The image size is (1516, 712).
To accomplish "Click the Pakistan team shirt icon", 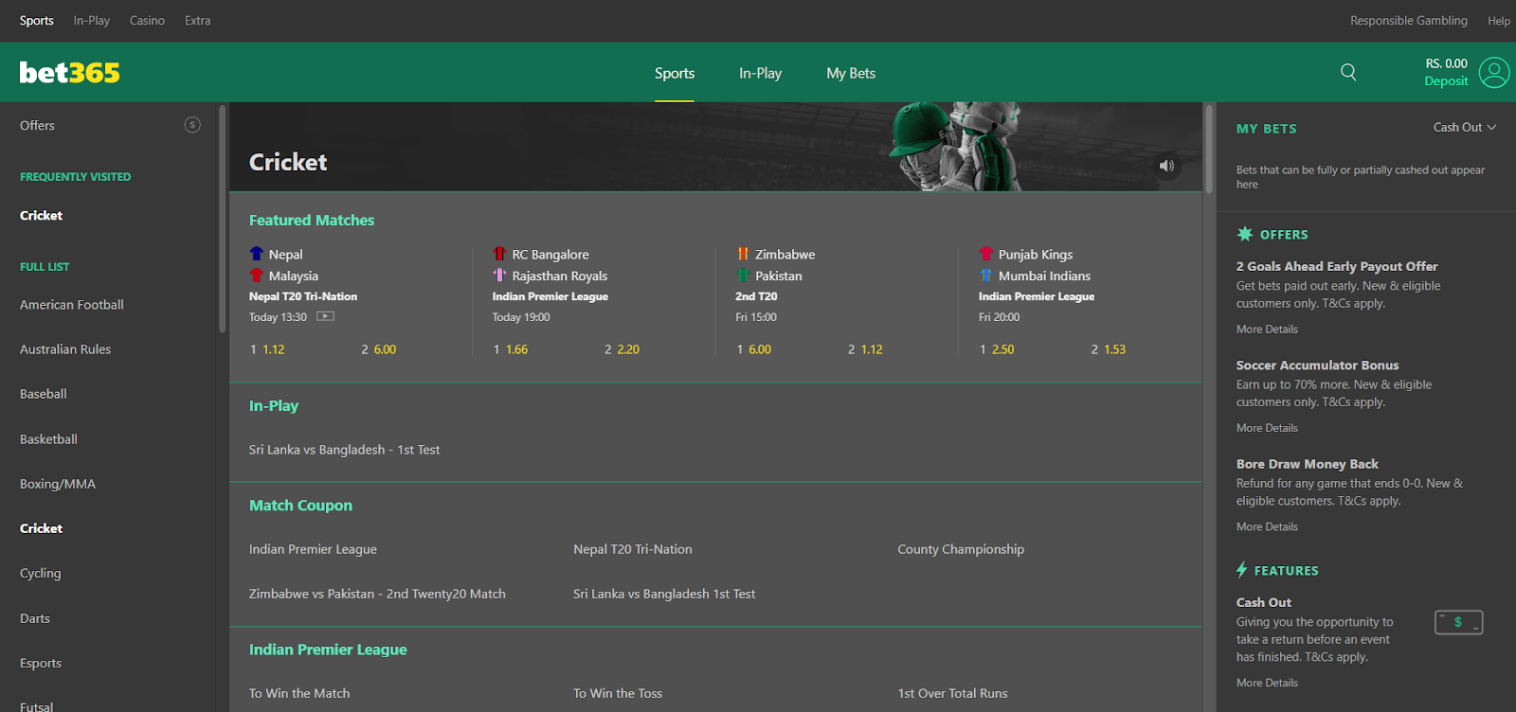I will coord(743,276).
